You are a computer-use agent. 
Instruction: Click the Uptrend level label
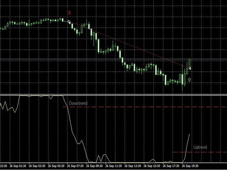(x=200, y=147)
